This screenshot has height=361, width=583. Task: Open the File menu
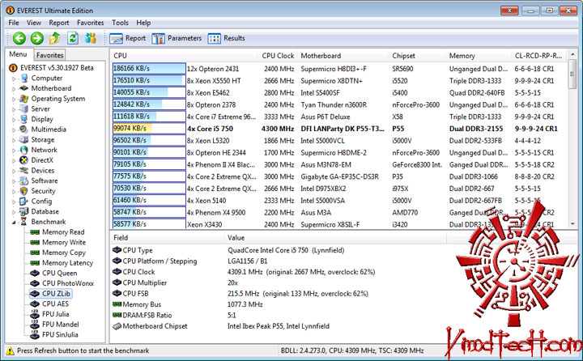click(x=14, y=23)
